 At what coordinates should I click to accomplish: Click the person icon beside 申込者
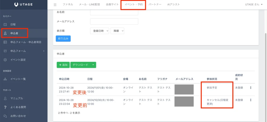click(x=5, y=33)
